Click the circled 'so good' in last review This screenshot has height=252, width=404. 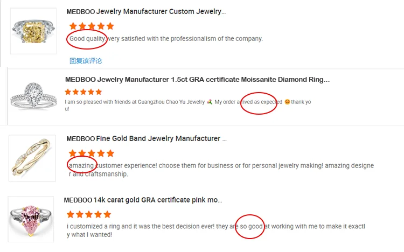pyautogui.click(x=251, y=227)
